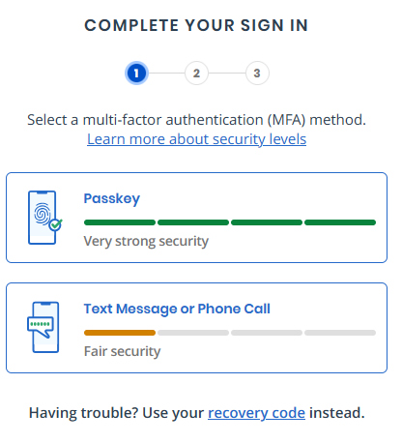Click the Fair security label

pyautogui.click(x=122, y=351)
